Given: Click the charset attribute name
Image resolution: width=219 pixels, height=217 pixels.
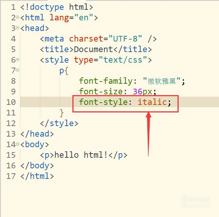Looking at the screenshot, I should [86, 39].
